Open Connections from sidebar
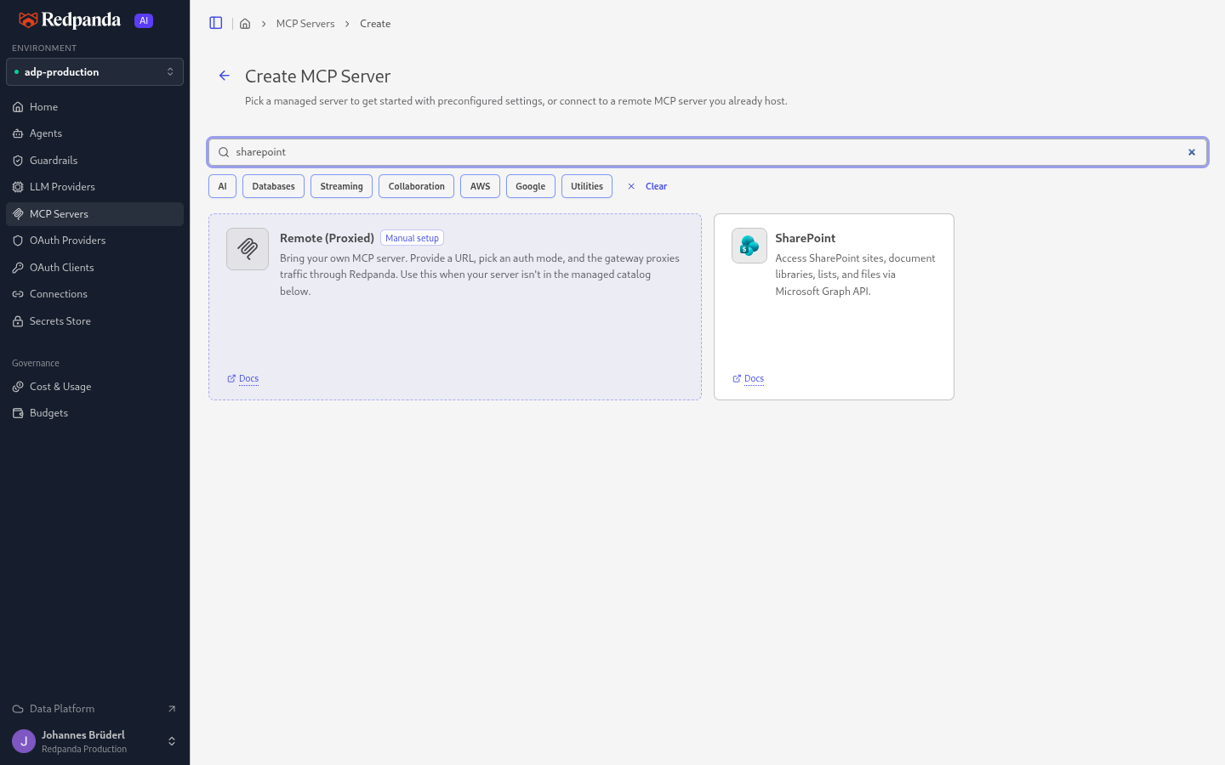 point(94,294)
